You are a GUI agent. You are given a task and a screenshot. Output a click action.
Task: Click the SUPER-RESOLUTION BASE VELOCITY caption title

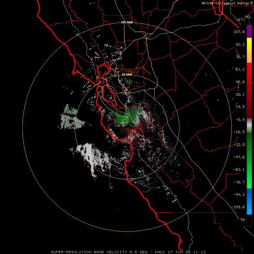click(x=89, y=252)
